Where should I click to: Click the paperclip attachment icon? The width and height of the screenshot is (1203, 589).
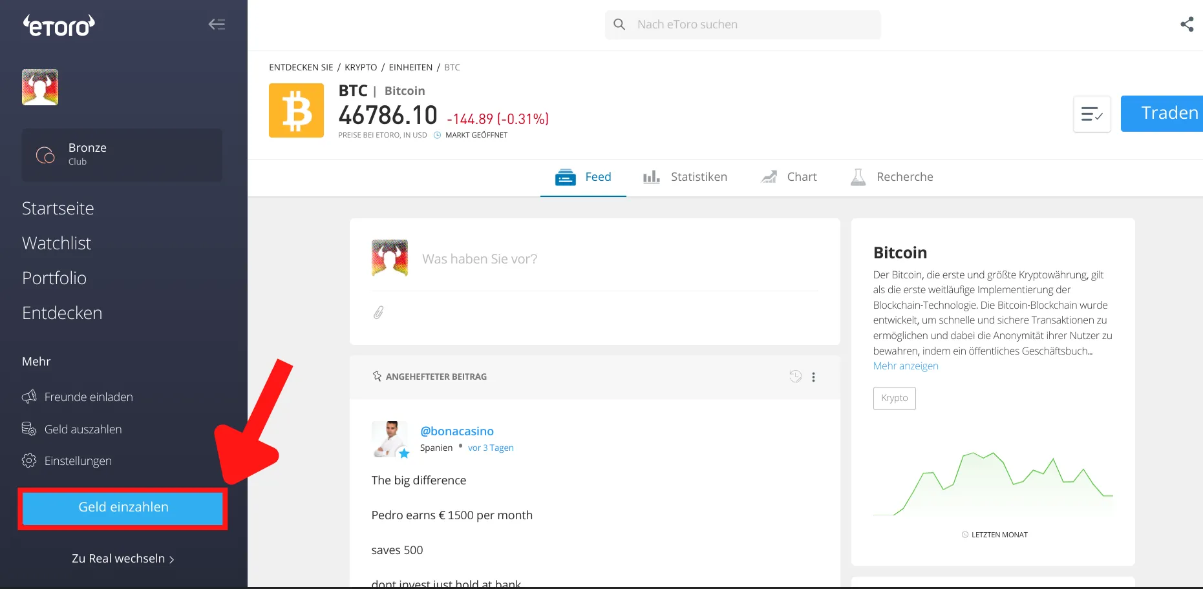[379, 313]
